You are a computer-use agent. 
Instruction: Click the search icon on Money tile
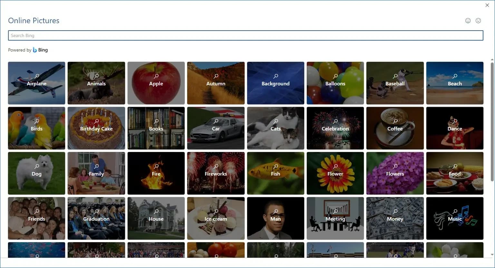(395, 211)
